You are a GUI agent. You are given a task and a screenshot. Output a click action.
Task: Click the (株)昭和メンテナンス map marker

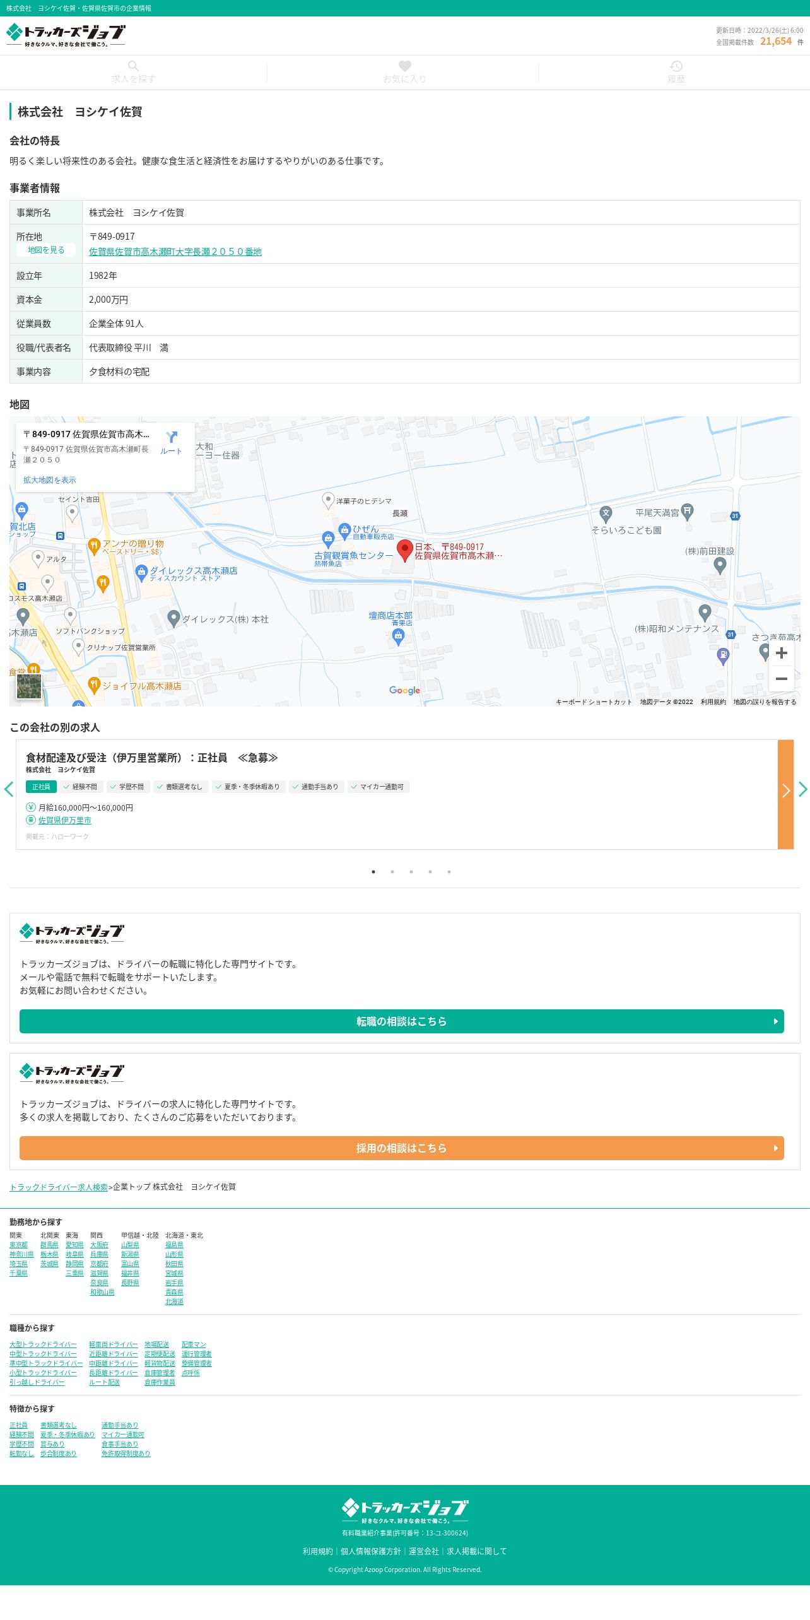coord(705,612)
